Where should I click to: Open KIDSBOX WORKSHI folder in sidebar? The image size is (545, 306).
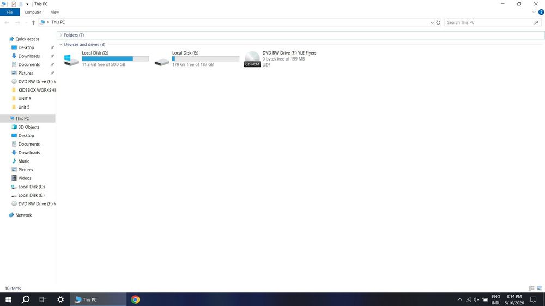(x=37, y=90)
